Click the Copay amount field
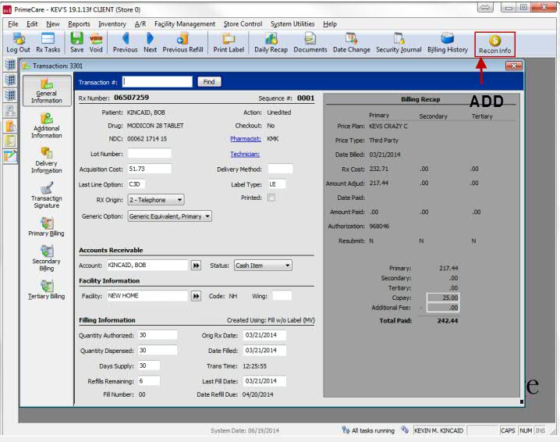Screen dimensions: 560x442 coord(443,298)
